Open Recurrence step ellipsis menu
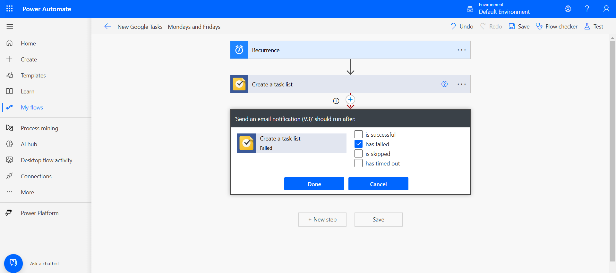 click(x=461, y=50)
